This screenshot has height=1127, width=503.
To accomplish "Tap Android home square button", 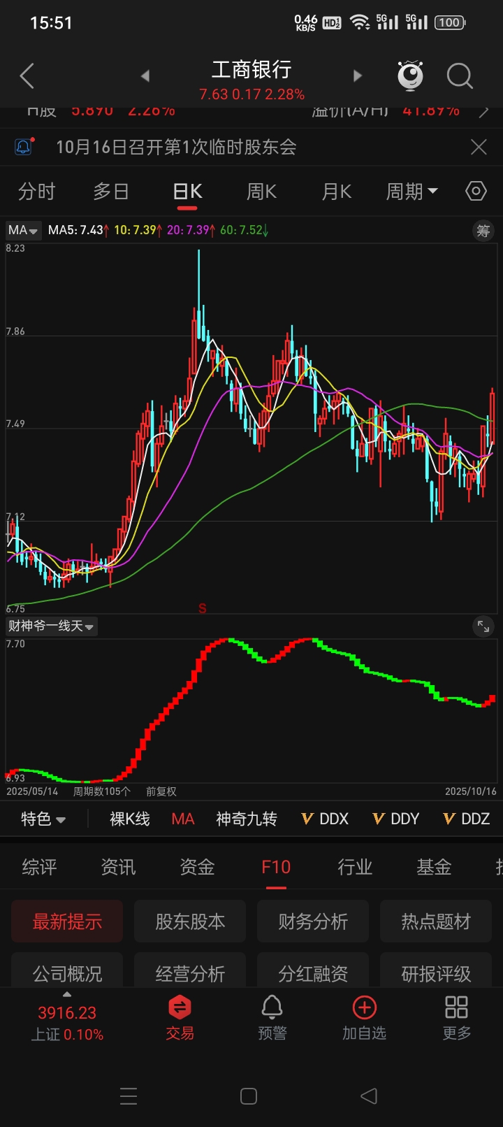I will click(249, 1096).
